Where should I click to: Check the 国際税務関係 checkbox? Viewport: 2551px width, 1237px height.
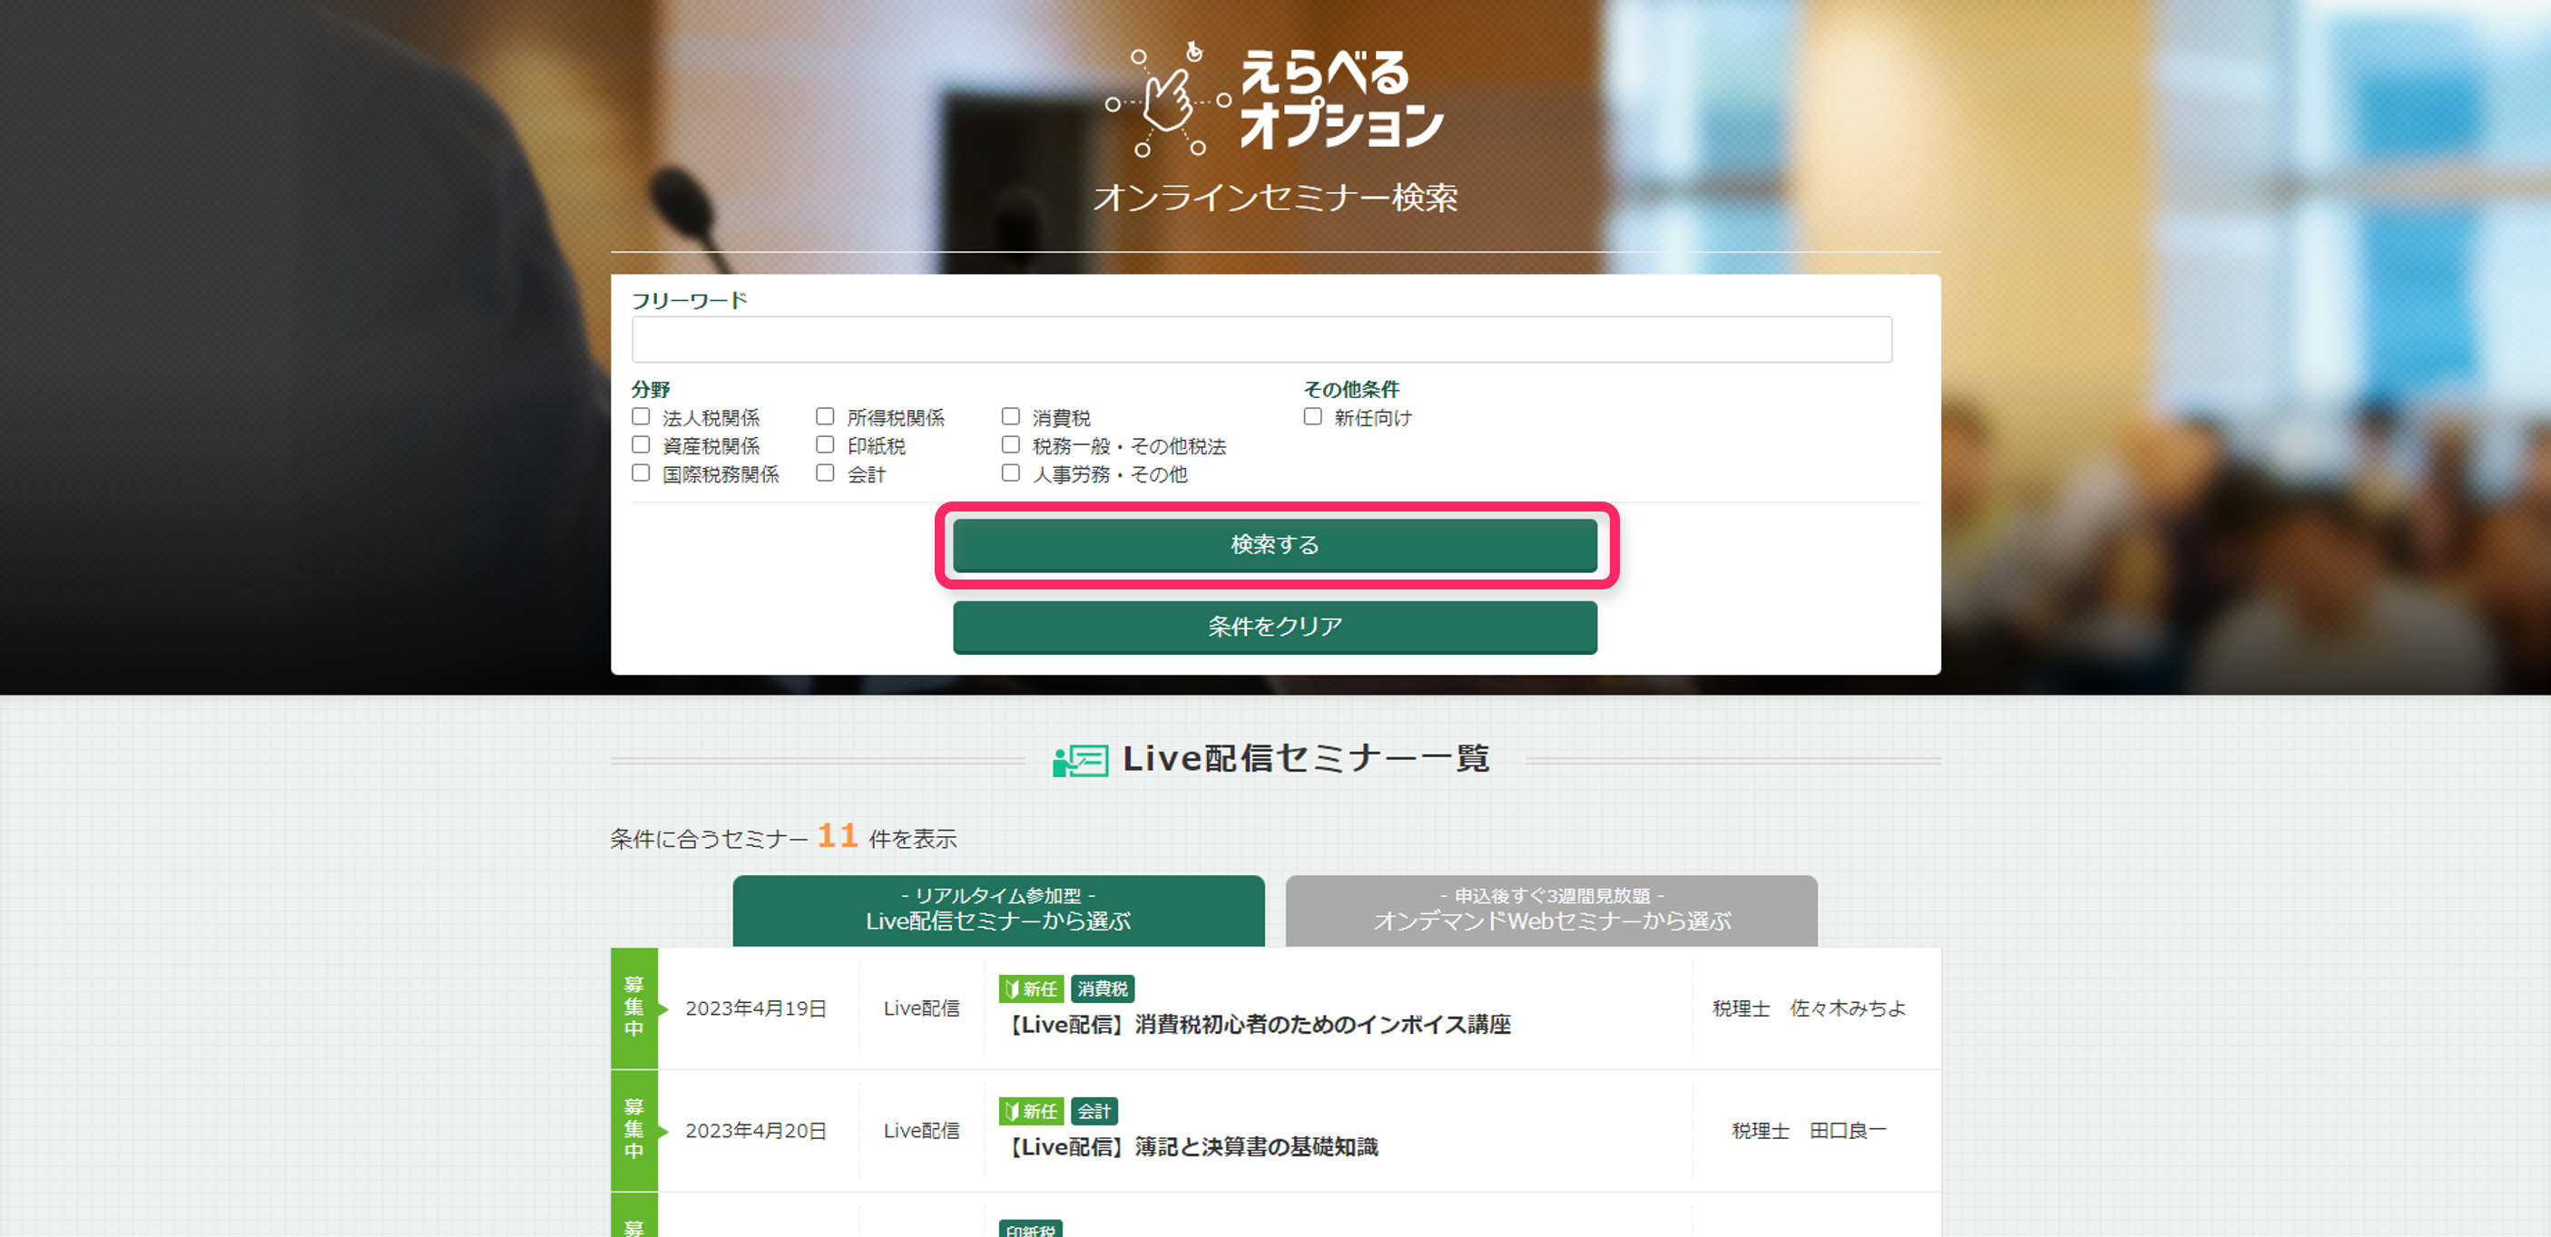pyautogui.click(x=641, y=473)
